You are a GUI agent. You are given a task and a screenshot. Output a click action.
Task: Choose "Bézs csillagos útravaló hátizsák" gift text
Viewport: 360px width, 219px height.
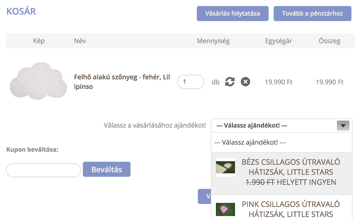(x=291, y=172)
